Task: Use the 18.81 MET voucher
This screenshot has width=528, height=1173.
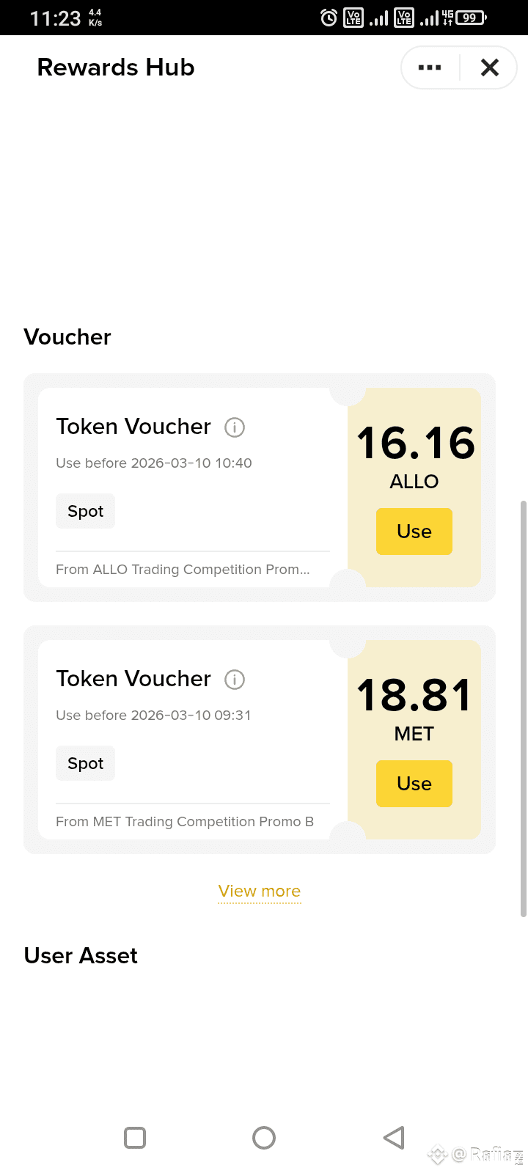Action: pos(414,784)
